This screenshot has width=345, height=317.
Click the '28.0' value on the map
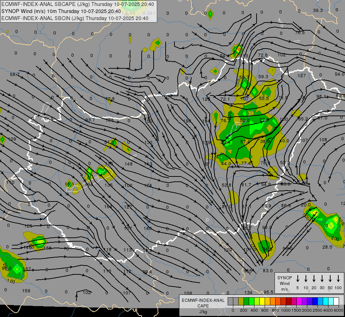[327, 247]
